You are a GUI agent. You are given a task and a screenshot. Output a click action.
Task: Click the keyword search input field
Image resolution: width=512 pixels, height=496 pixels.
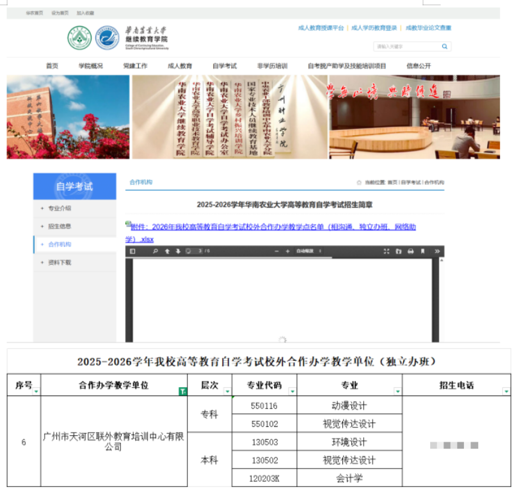coord(408,46)
